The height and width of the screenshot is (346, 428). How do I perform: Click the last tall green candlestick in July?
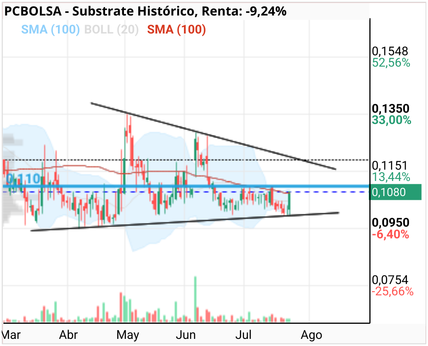289,203
